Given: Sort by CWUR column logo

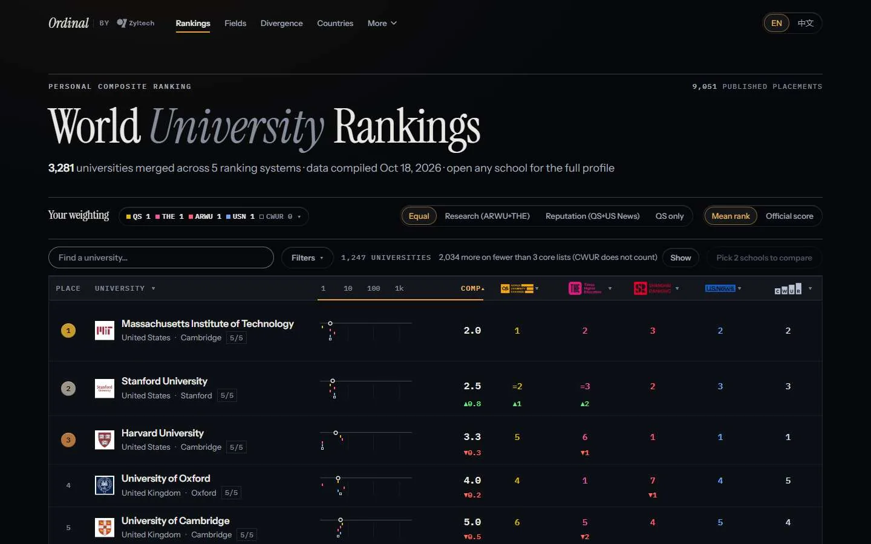Looking at the screenshot, I should coord(788,288).
